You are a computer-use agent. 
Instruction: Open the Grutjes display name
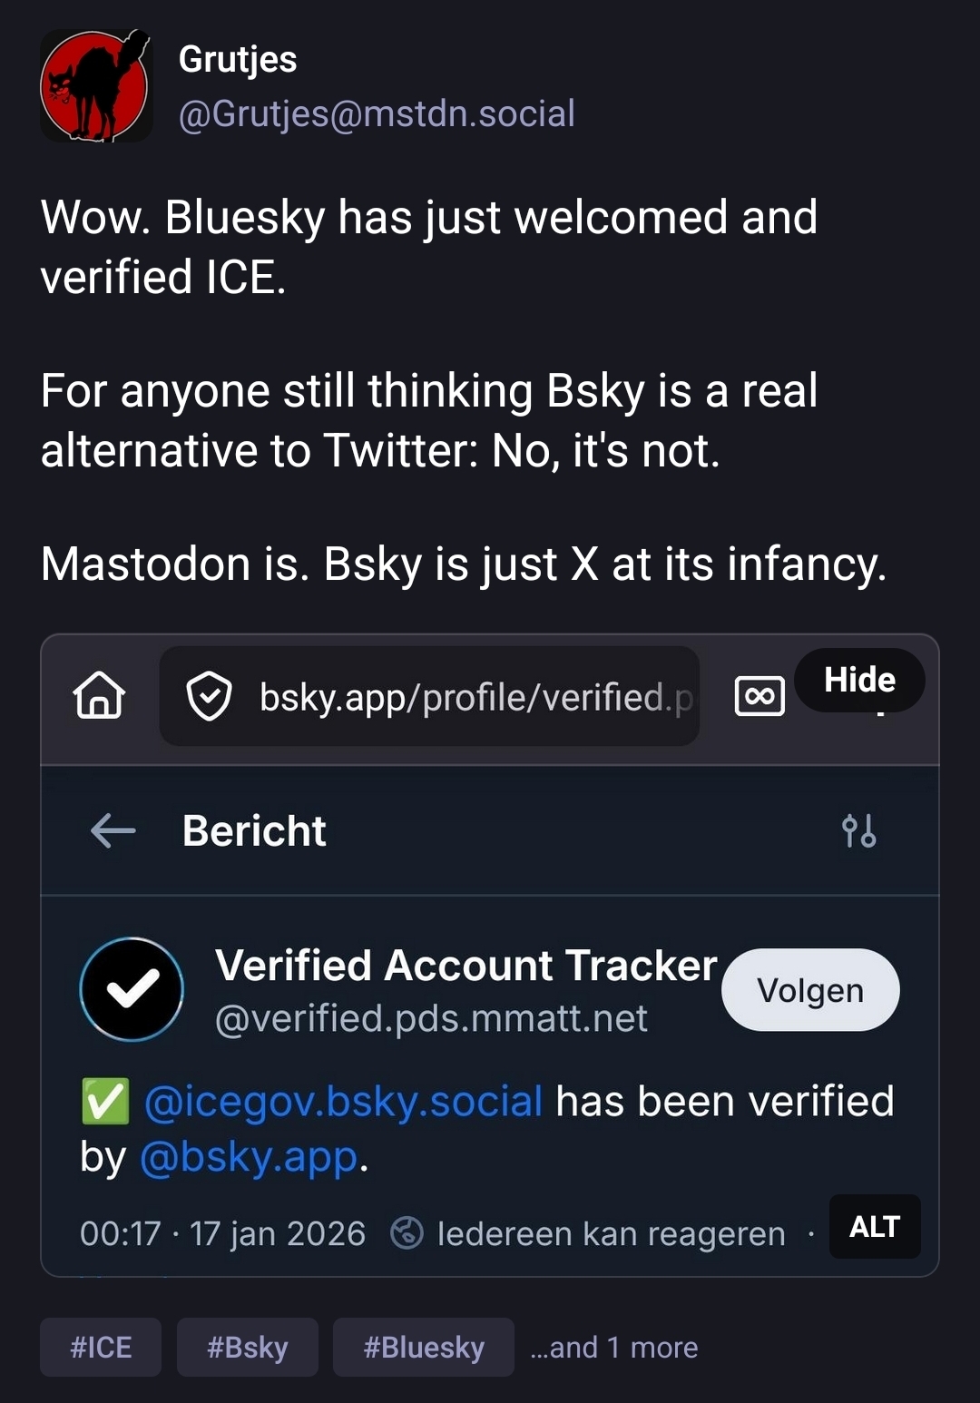point(238,60)
